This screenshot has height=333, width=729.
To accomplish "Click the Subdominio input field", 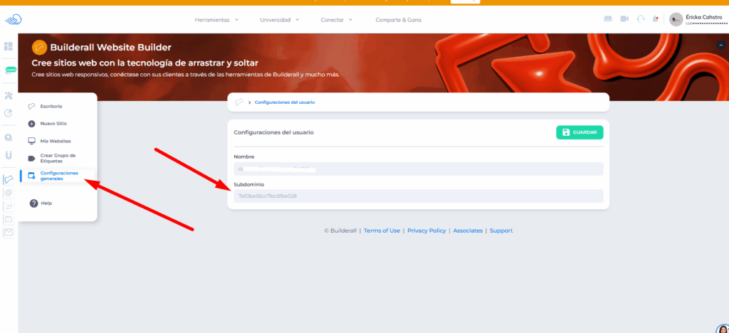I will [418, 196].
